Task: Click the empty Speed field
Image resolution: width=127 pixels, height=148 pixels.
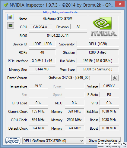Action: [x=75, y=94]
